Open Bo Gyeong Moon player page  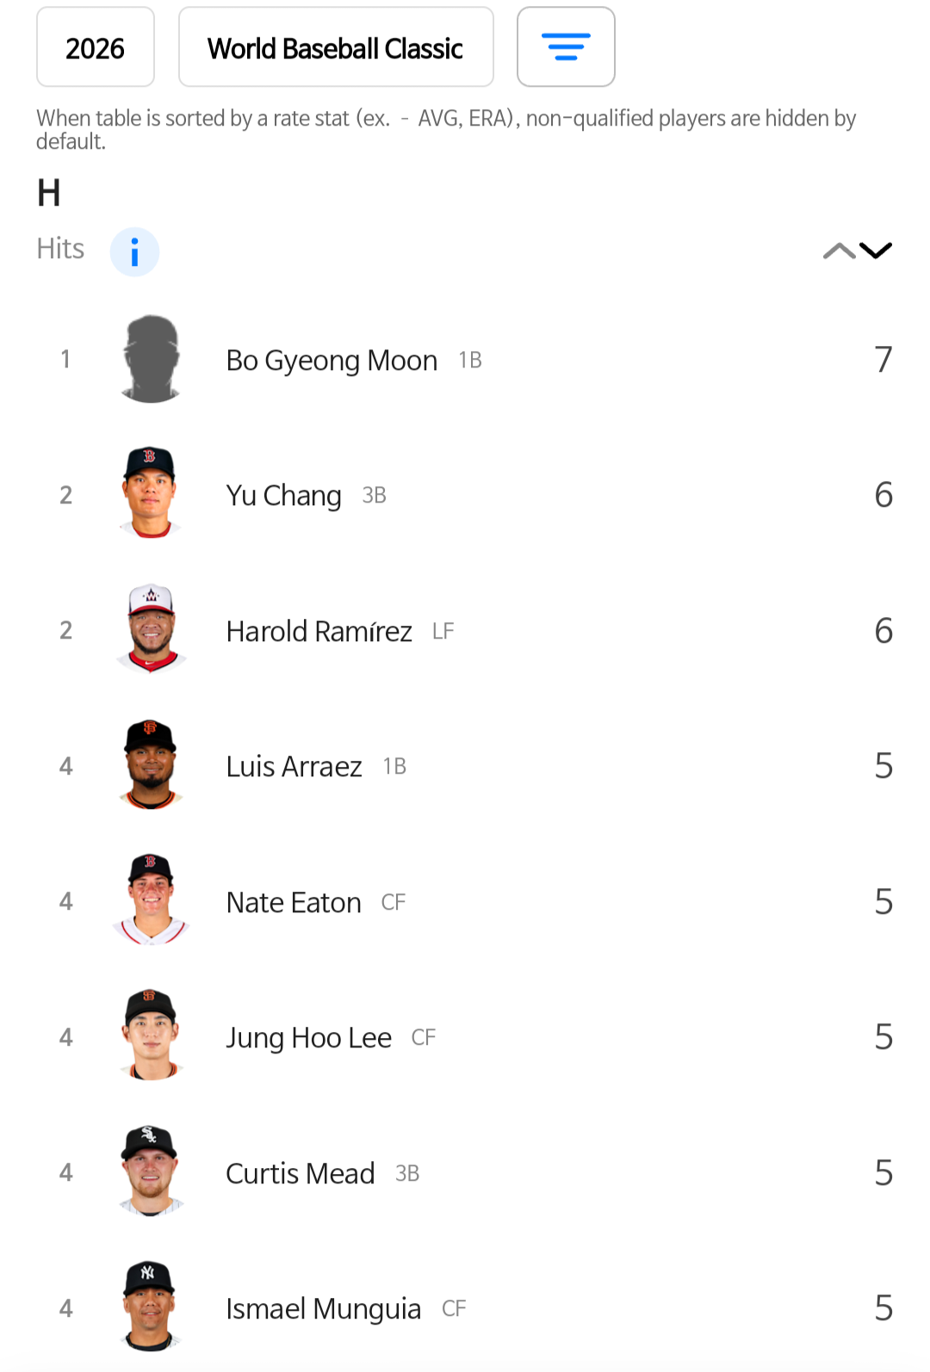(332, 360)
